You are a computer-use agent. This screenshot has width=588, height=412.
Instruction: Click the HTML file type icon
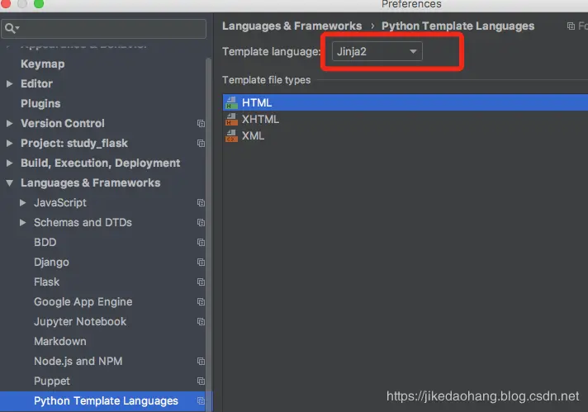231,102
